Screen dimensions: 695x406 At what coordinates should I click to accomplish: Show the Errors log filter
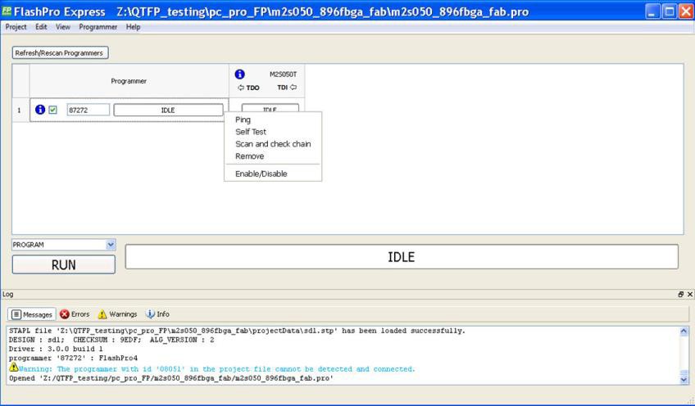click(x=75, y=314)
